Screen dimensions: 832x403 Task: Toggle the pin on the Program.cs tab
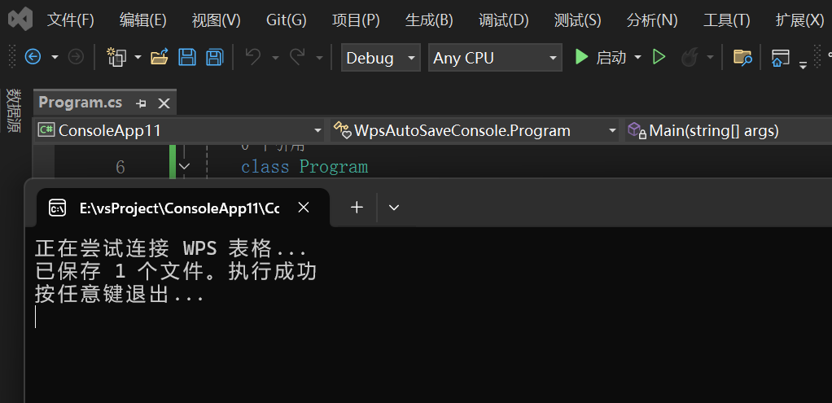click(141, 103)
